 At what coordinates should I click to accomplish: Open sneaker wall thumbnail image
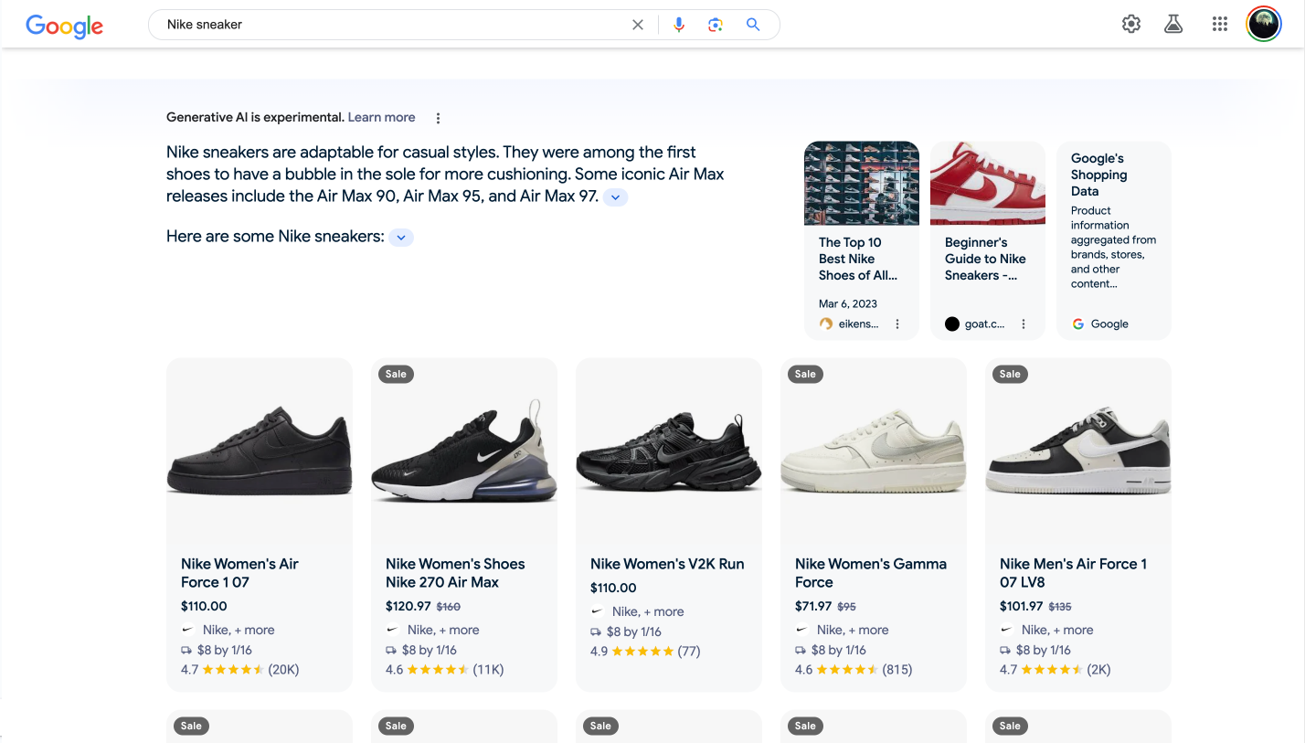point(862,183)
